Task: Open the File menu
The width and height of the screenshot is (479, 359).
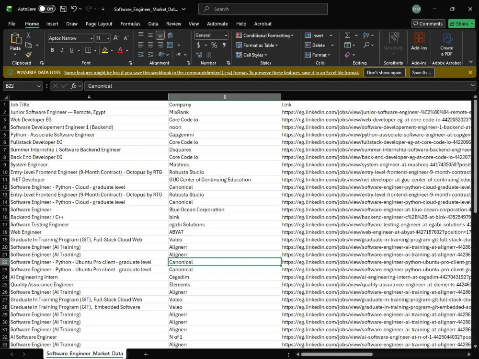Action: [x=11, y=23]
